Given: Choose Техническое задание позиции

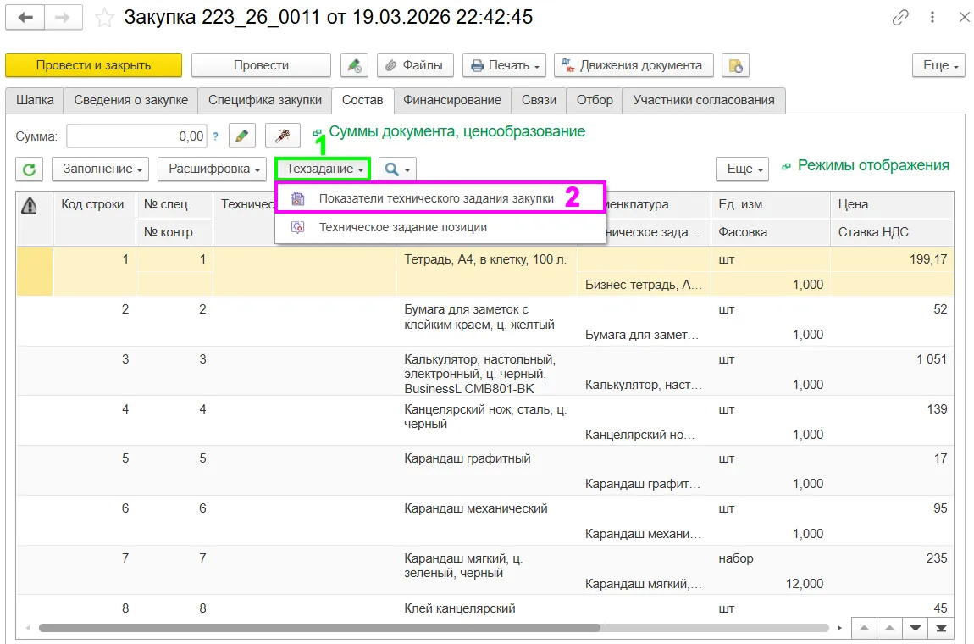Looking at the screenshot, I should click(440, 227).
